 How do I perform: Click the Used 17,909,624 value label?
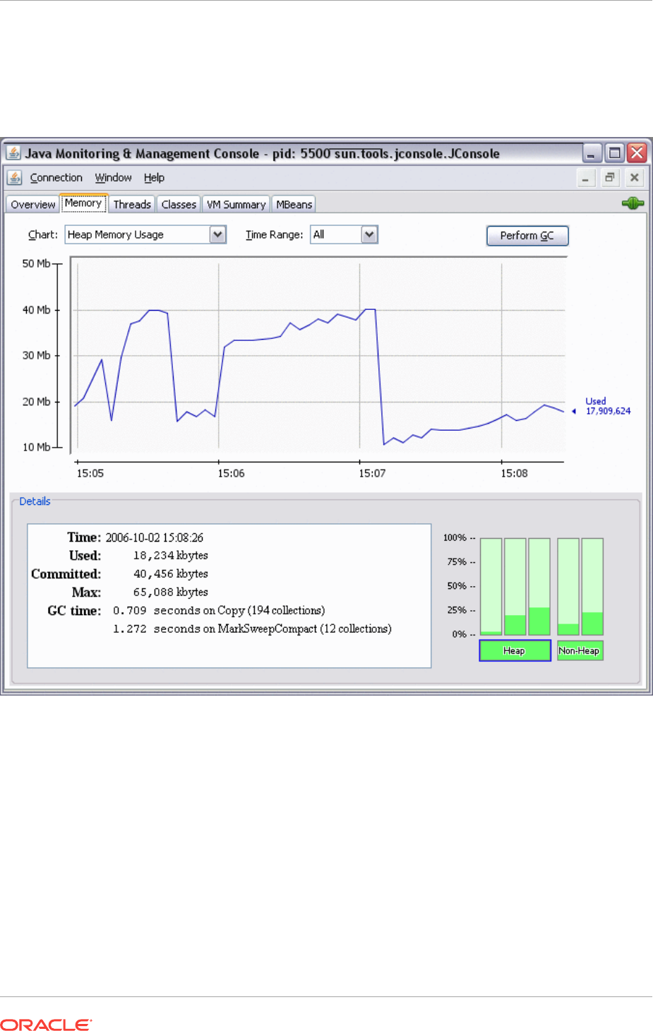[608, 406]
